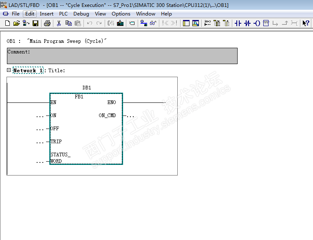Click the ENO output of FB1

point(112,102)
